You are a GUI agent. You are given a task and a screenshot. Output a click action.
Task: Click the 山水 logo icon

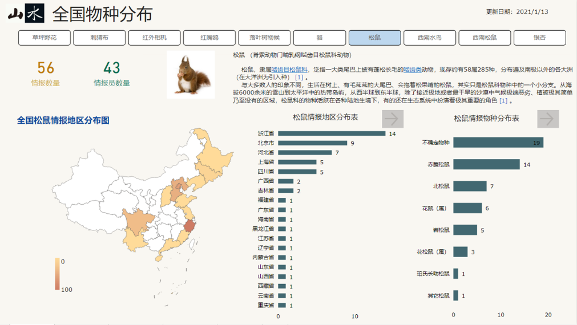(26, 13)
